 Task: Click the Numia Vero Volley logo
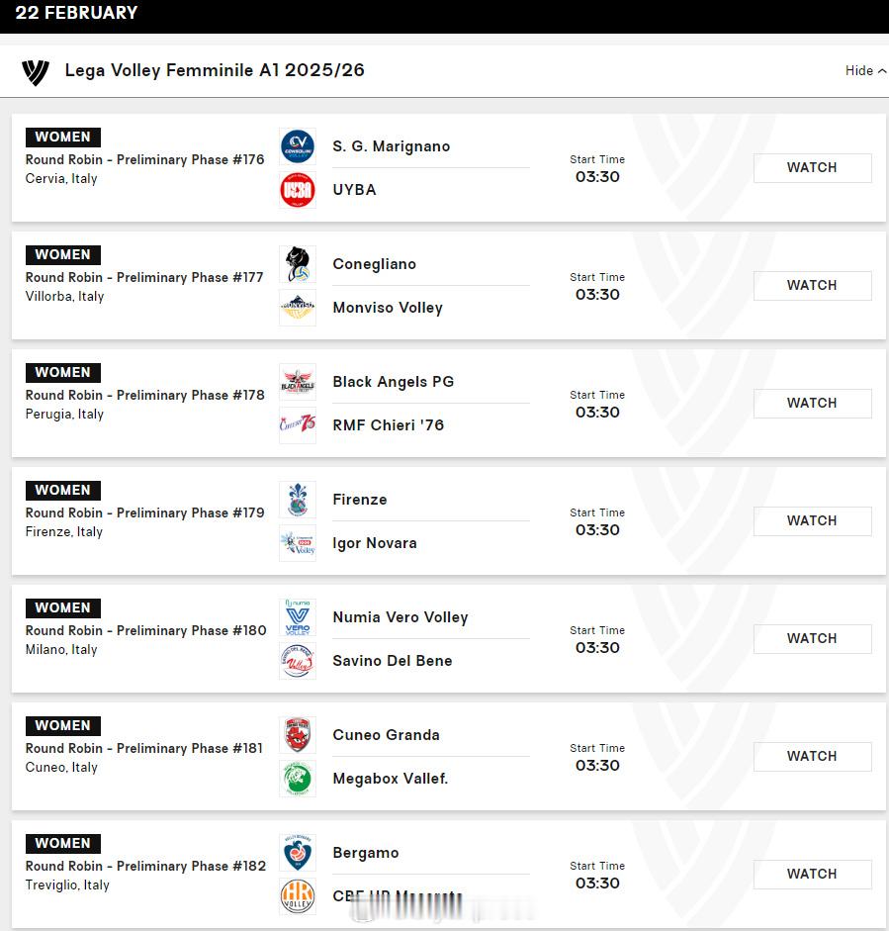298,617
